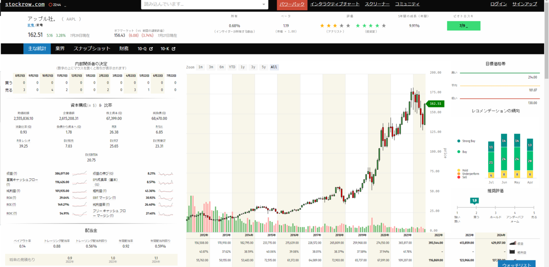The height and width of the screenshot is (267, 549).
Task: Open Interactive Chart (インタラクティブチャート) link
Action: (335, 4)
